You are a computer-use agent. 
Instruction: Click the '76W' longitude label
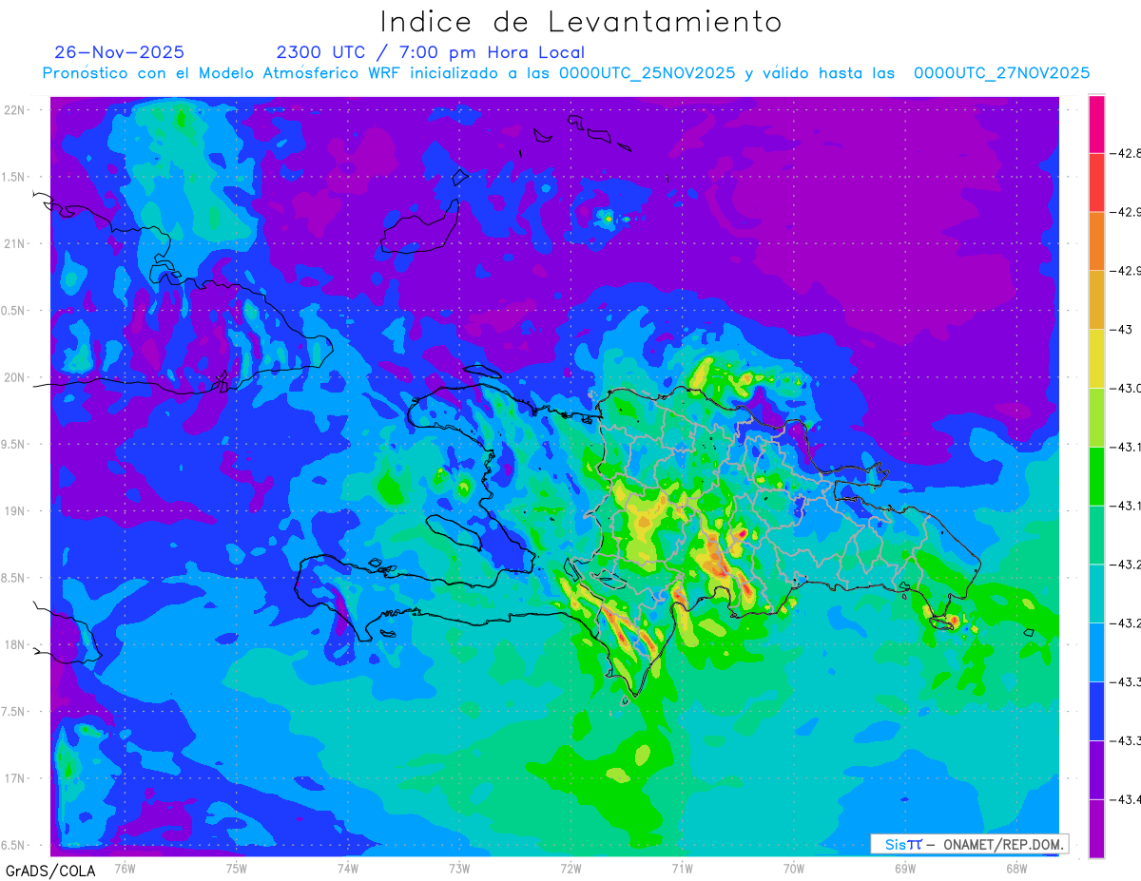125,869
